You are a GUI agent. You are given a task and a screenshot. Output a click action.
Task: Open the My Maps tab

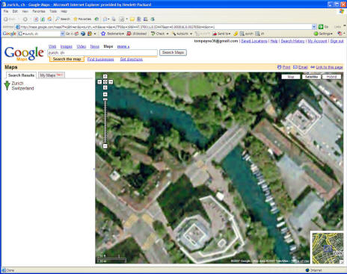52,75
